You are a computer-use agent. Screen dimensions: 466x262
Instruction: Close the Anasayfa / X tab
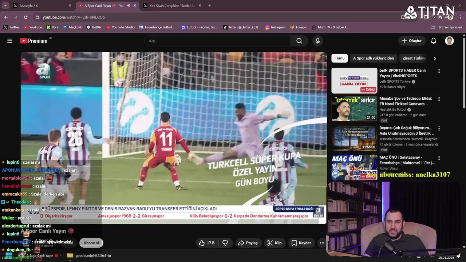coord(70,6)
